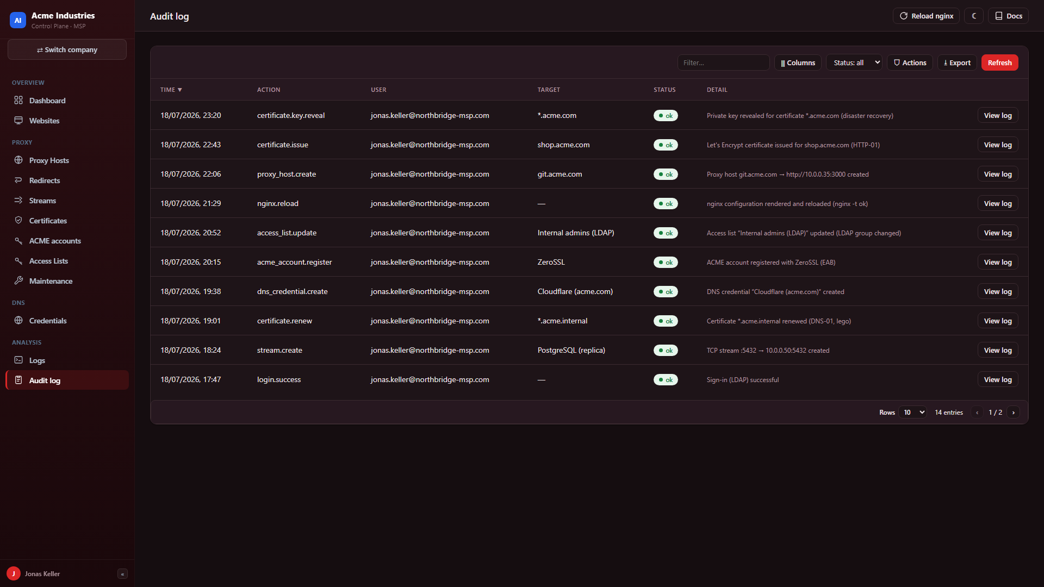This screenshot has height=587, width=1044.
Task: Open the Websites page
Action: click(x=67, y=121)
